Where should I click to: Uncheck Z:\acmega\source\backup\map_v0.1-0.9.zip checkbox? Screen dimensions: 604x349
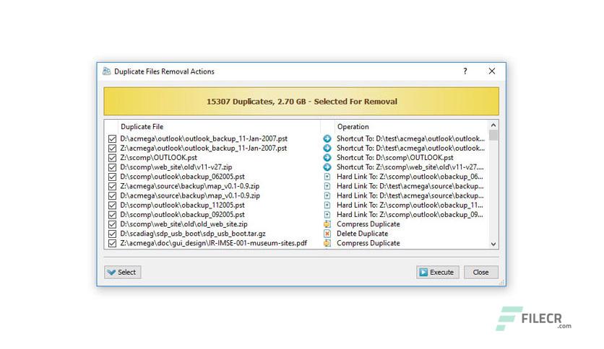click(112, 187)
